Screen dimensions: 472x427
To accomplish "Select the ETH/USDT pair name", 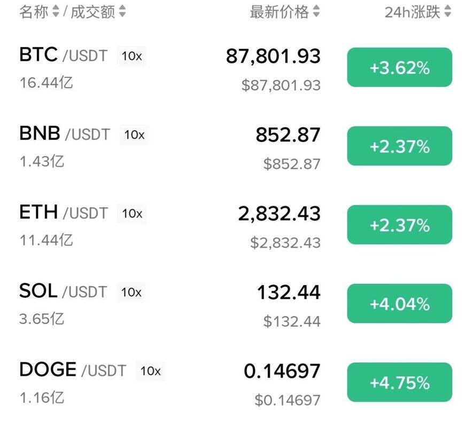I will [x=63, y=213].
